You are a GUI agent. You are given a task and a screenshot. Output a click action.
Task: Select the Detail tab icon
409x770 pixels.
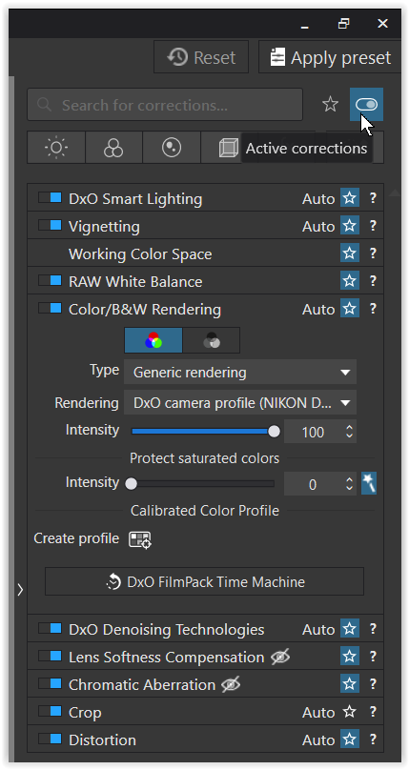[172, 148]
